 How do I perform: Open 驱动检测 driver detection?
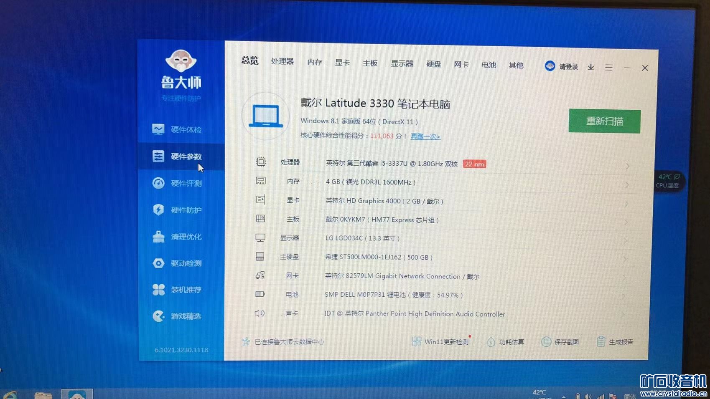coord(178,263)
